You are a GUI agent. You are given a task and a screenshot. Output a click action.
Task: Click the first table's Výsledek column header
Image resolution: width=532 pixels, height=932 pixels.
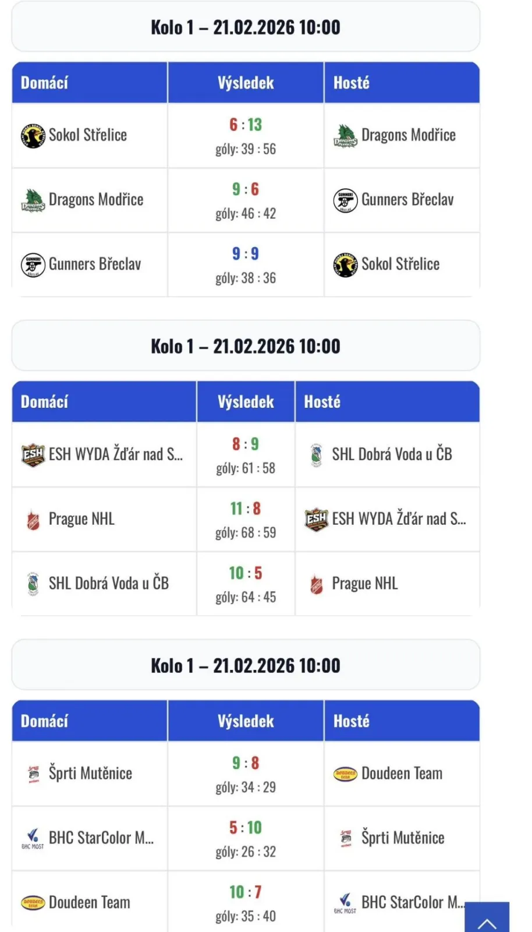[x=246, y=83]
